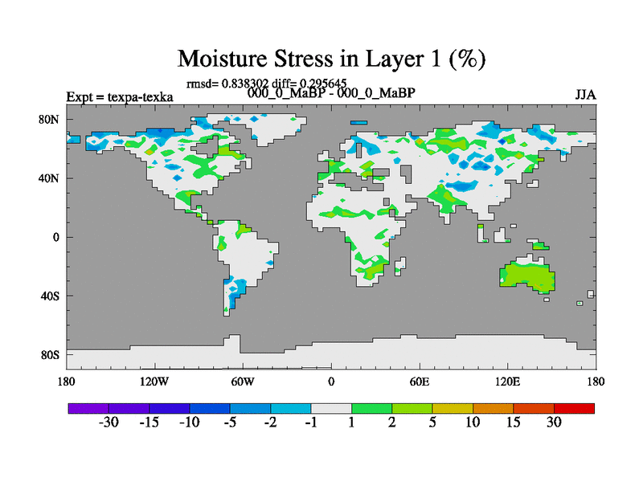Click the green Australia region on the map
Viewport: 643px width, 482px height.
[x=528, y=275]
